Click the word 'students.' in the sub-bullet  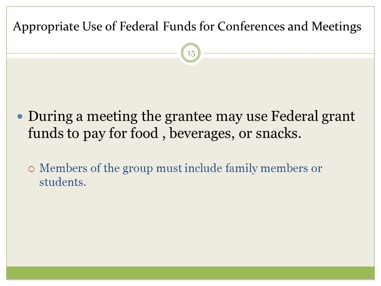coord(63,182)
